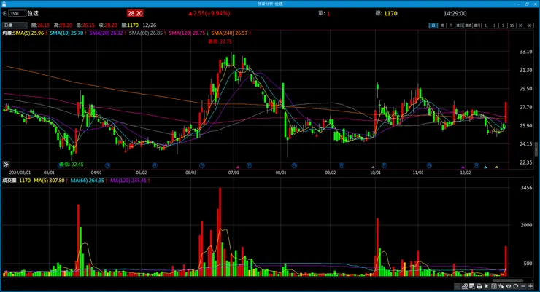Switch to the monthly 月 timeframe
The image size is (540, 292).
click(x=450, y=25)
